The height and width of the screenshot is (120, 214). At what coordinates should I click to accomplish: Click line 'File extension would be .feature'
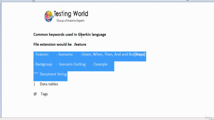tap(60, 44)
